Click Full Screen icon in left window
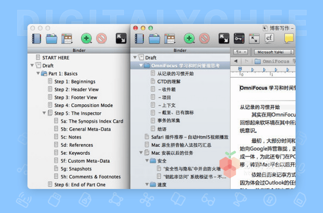323x213 pixels. (x=121, y=39)
